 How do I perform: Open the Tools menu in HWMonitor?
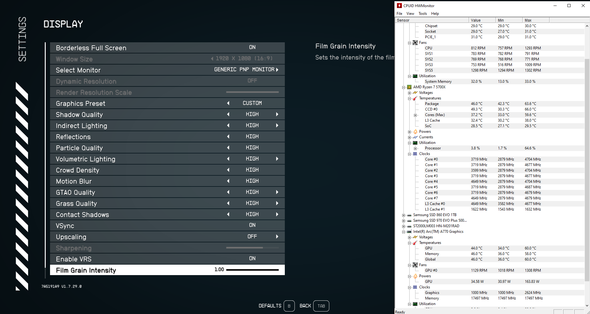pos(423,14)
